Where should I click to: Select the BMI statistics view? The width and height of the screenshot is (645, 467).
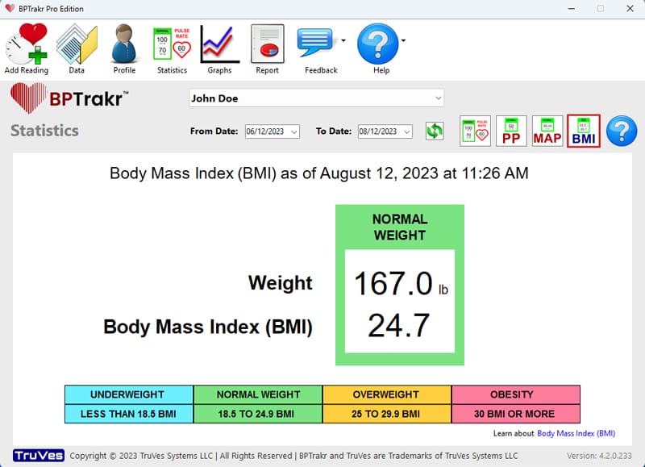point(583,131)
